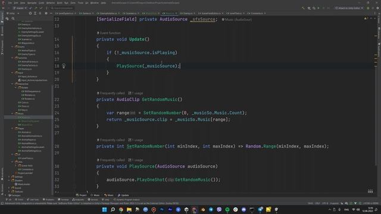This screenshot has width=381, height=214.
Task: Open Attach to Unity Editor run configuration dropdown
Action: (x=349, y=8)
